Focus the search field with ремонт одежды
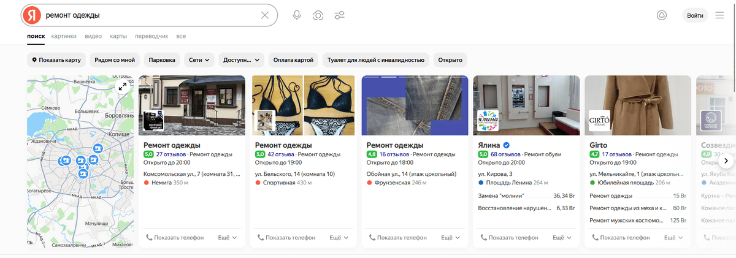The image size is (736, 258). click(x=150, y=15)
